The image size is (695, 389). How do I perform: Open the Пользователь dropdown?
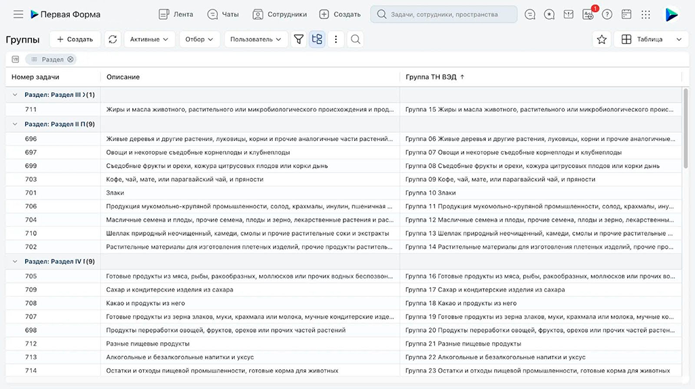coord(256,39)
